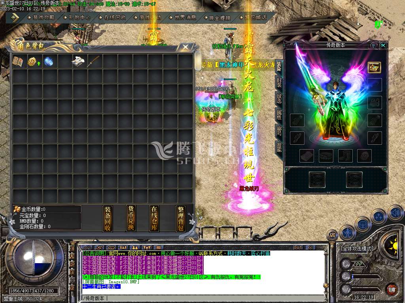Select the white scroll item in backpack
The height and width of the screenshot is (303, 405).
(x=79, y=62)
